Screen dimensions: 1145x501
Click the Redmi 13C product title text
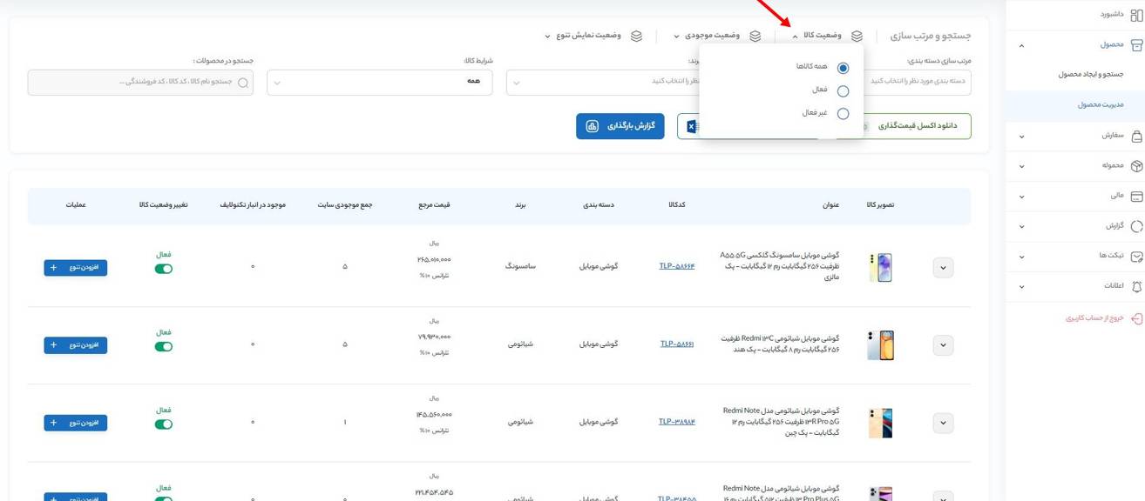tap(781, 343)
